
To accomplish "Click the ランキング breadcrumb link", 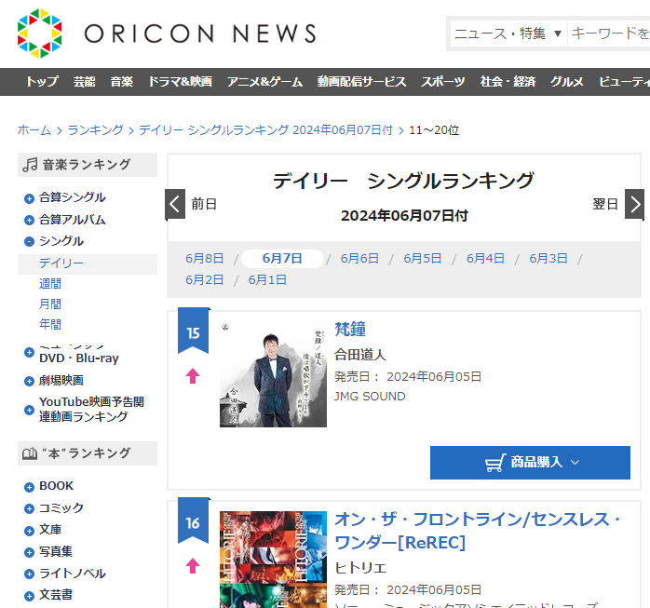I will coord(95,130).
